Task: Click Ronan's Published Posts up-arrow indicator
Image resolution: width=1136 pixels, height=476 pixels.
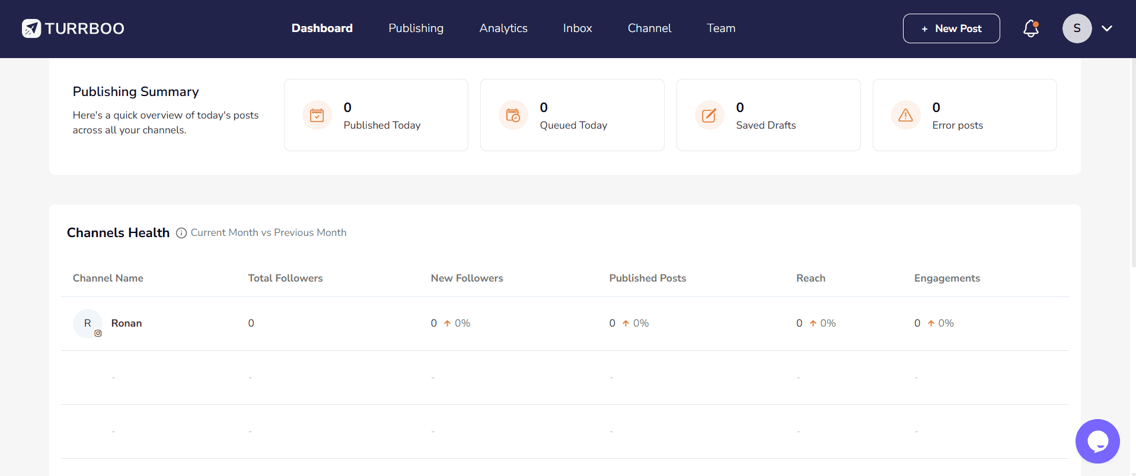Action: (626, 324)
